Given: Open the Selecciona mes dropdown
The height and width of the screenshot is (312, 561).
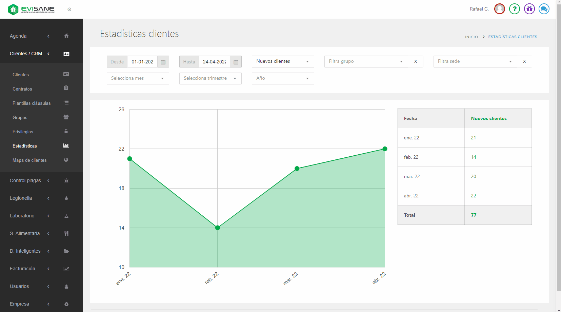Looking at the screenshot, I should tap(138, 78).
